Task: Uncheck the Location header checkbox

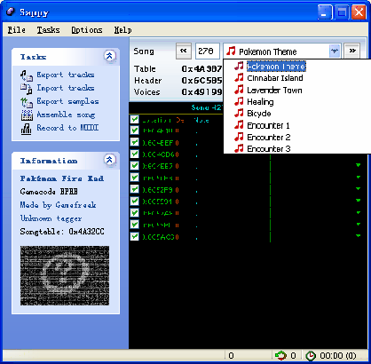Action: (135, 119)
